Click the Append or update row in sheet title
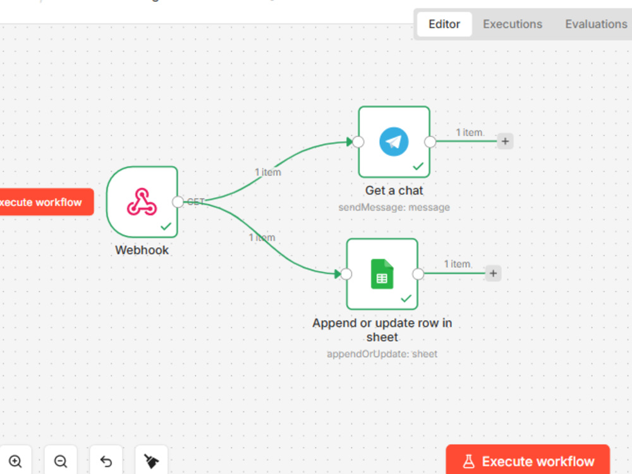Viewport: 632px width, 474px height. pyautogui.click(x=382, y=330)
